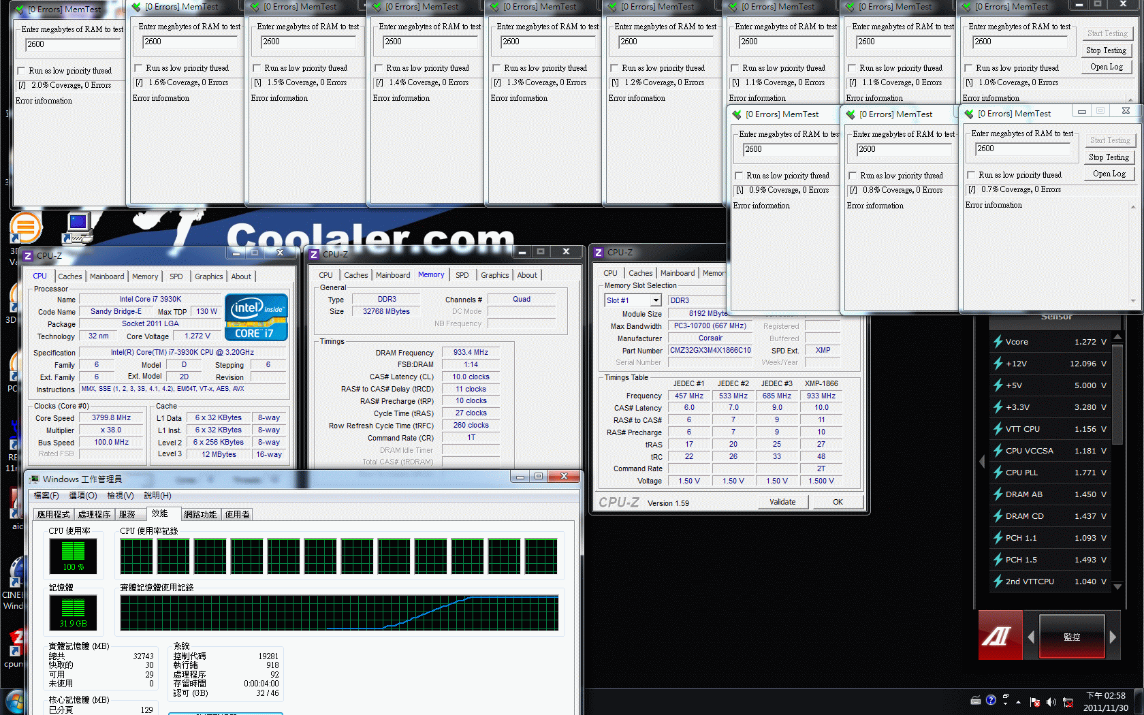
Task: Open the 網路功能 tab in Task Manager
Action: point(200,514)
